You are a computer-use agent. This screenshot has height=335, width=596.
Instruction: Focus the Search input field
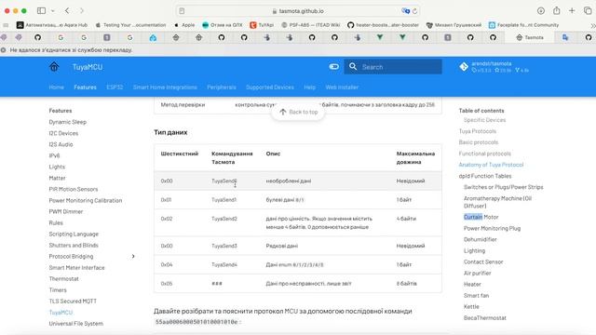click(x=393, y=67)
